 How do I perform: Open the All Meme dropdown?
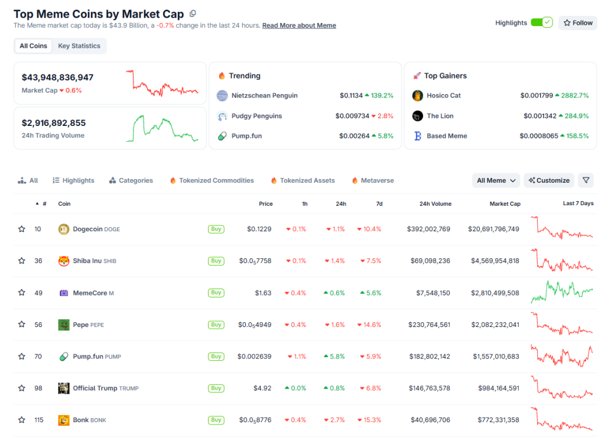(496, 180)
